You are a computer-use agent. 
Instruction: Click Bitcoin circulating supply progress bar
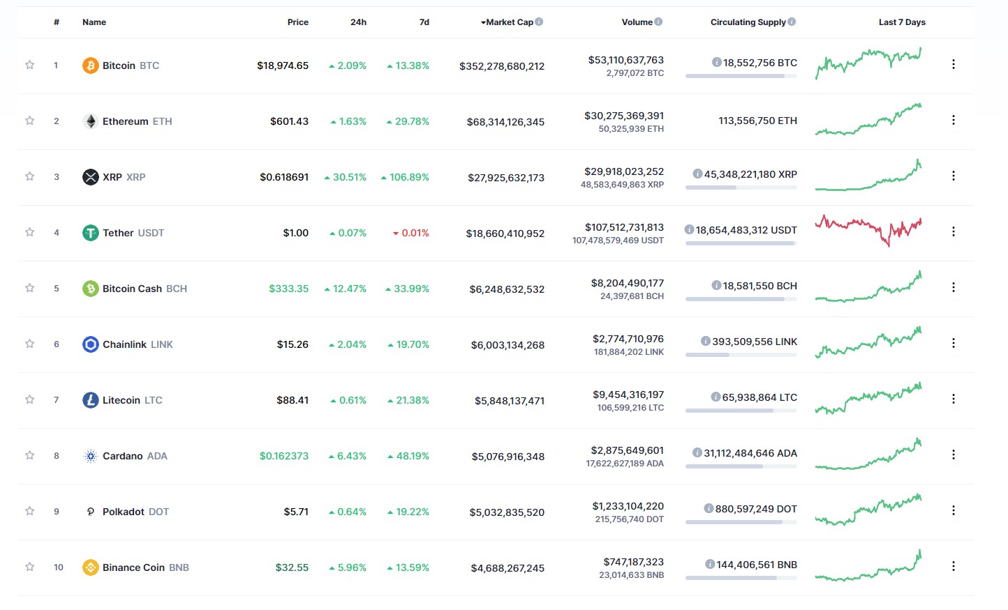click(741, 76)
